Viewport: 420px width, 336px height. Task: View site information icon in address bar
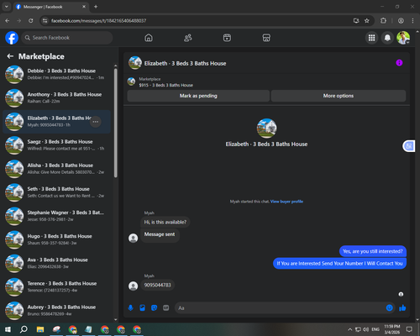tap(45, 21)
